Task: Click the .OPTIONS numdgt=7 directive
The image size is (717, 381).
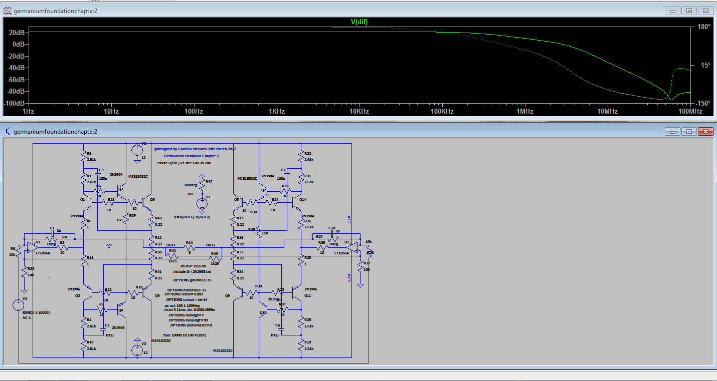Action: [x=186, y=315]
